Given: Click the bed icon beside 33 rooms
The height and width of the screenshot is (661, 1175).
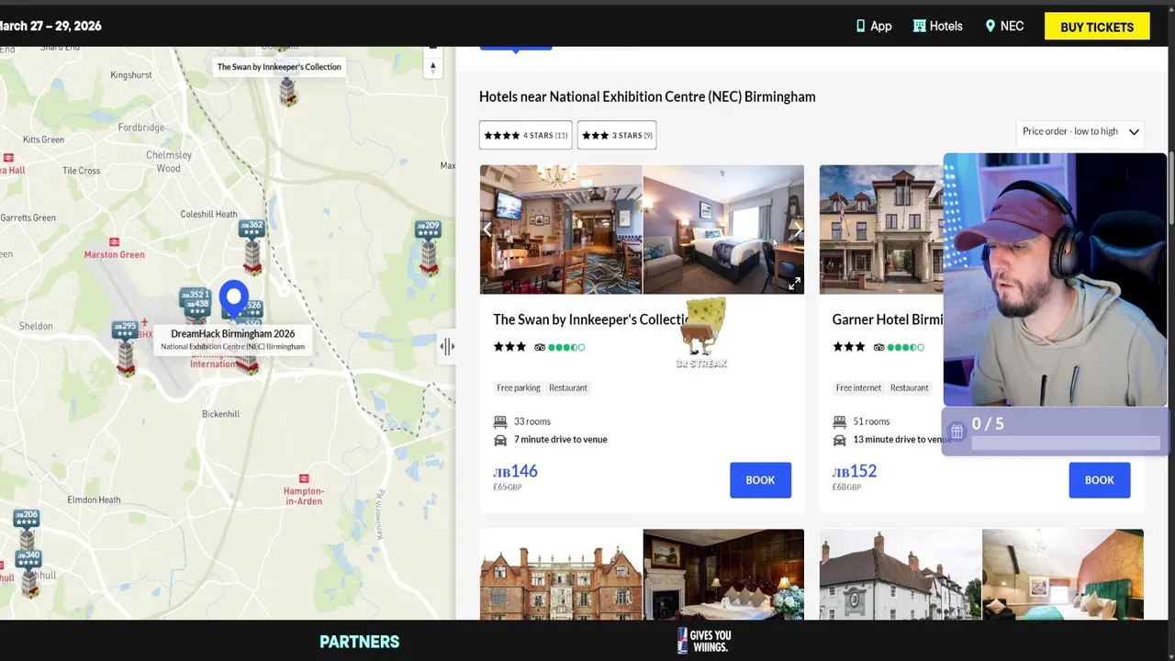Looking at the screenshot, I should pos(500,421).
